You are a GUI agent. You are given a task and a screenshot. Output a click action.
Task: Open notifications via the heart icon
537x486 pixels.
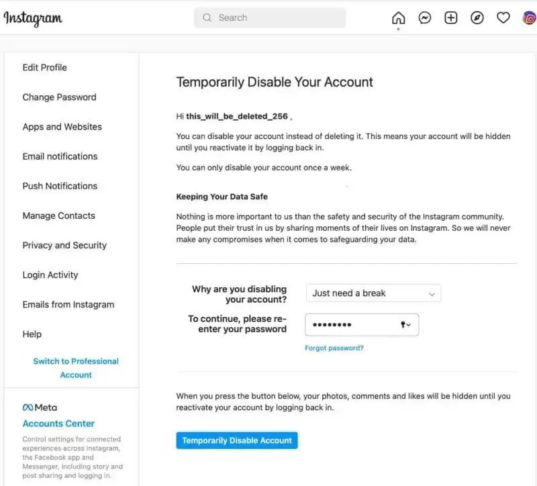click(x=503, y=17)
